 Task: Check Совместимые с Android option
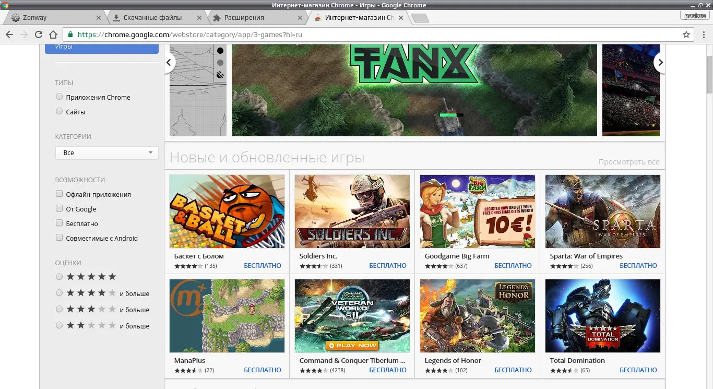(59, 238)
